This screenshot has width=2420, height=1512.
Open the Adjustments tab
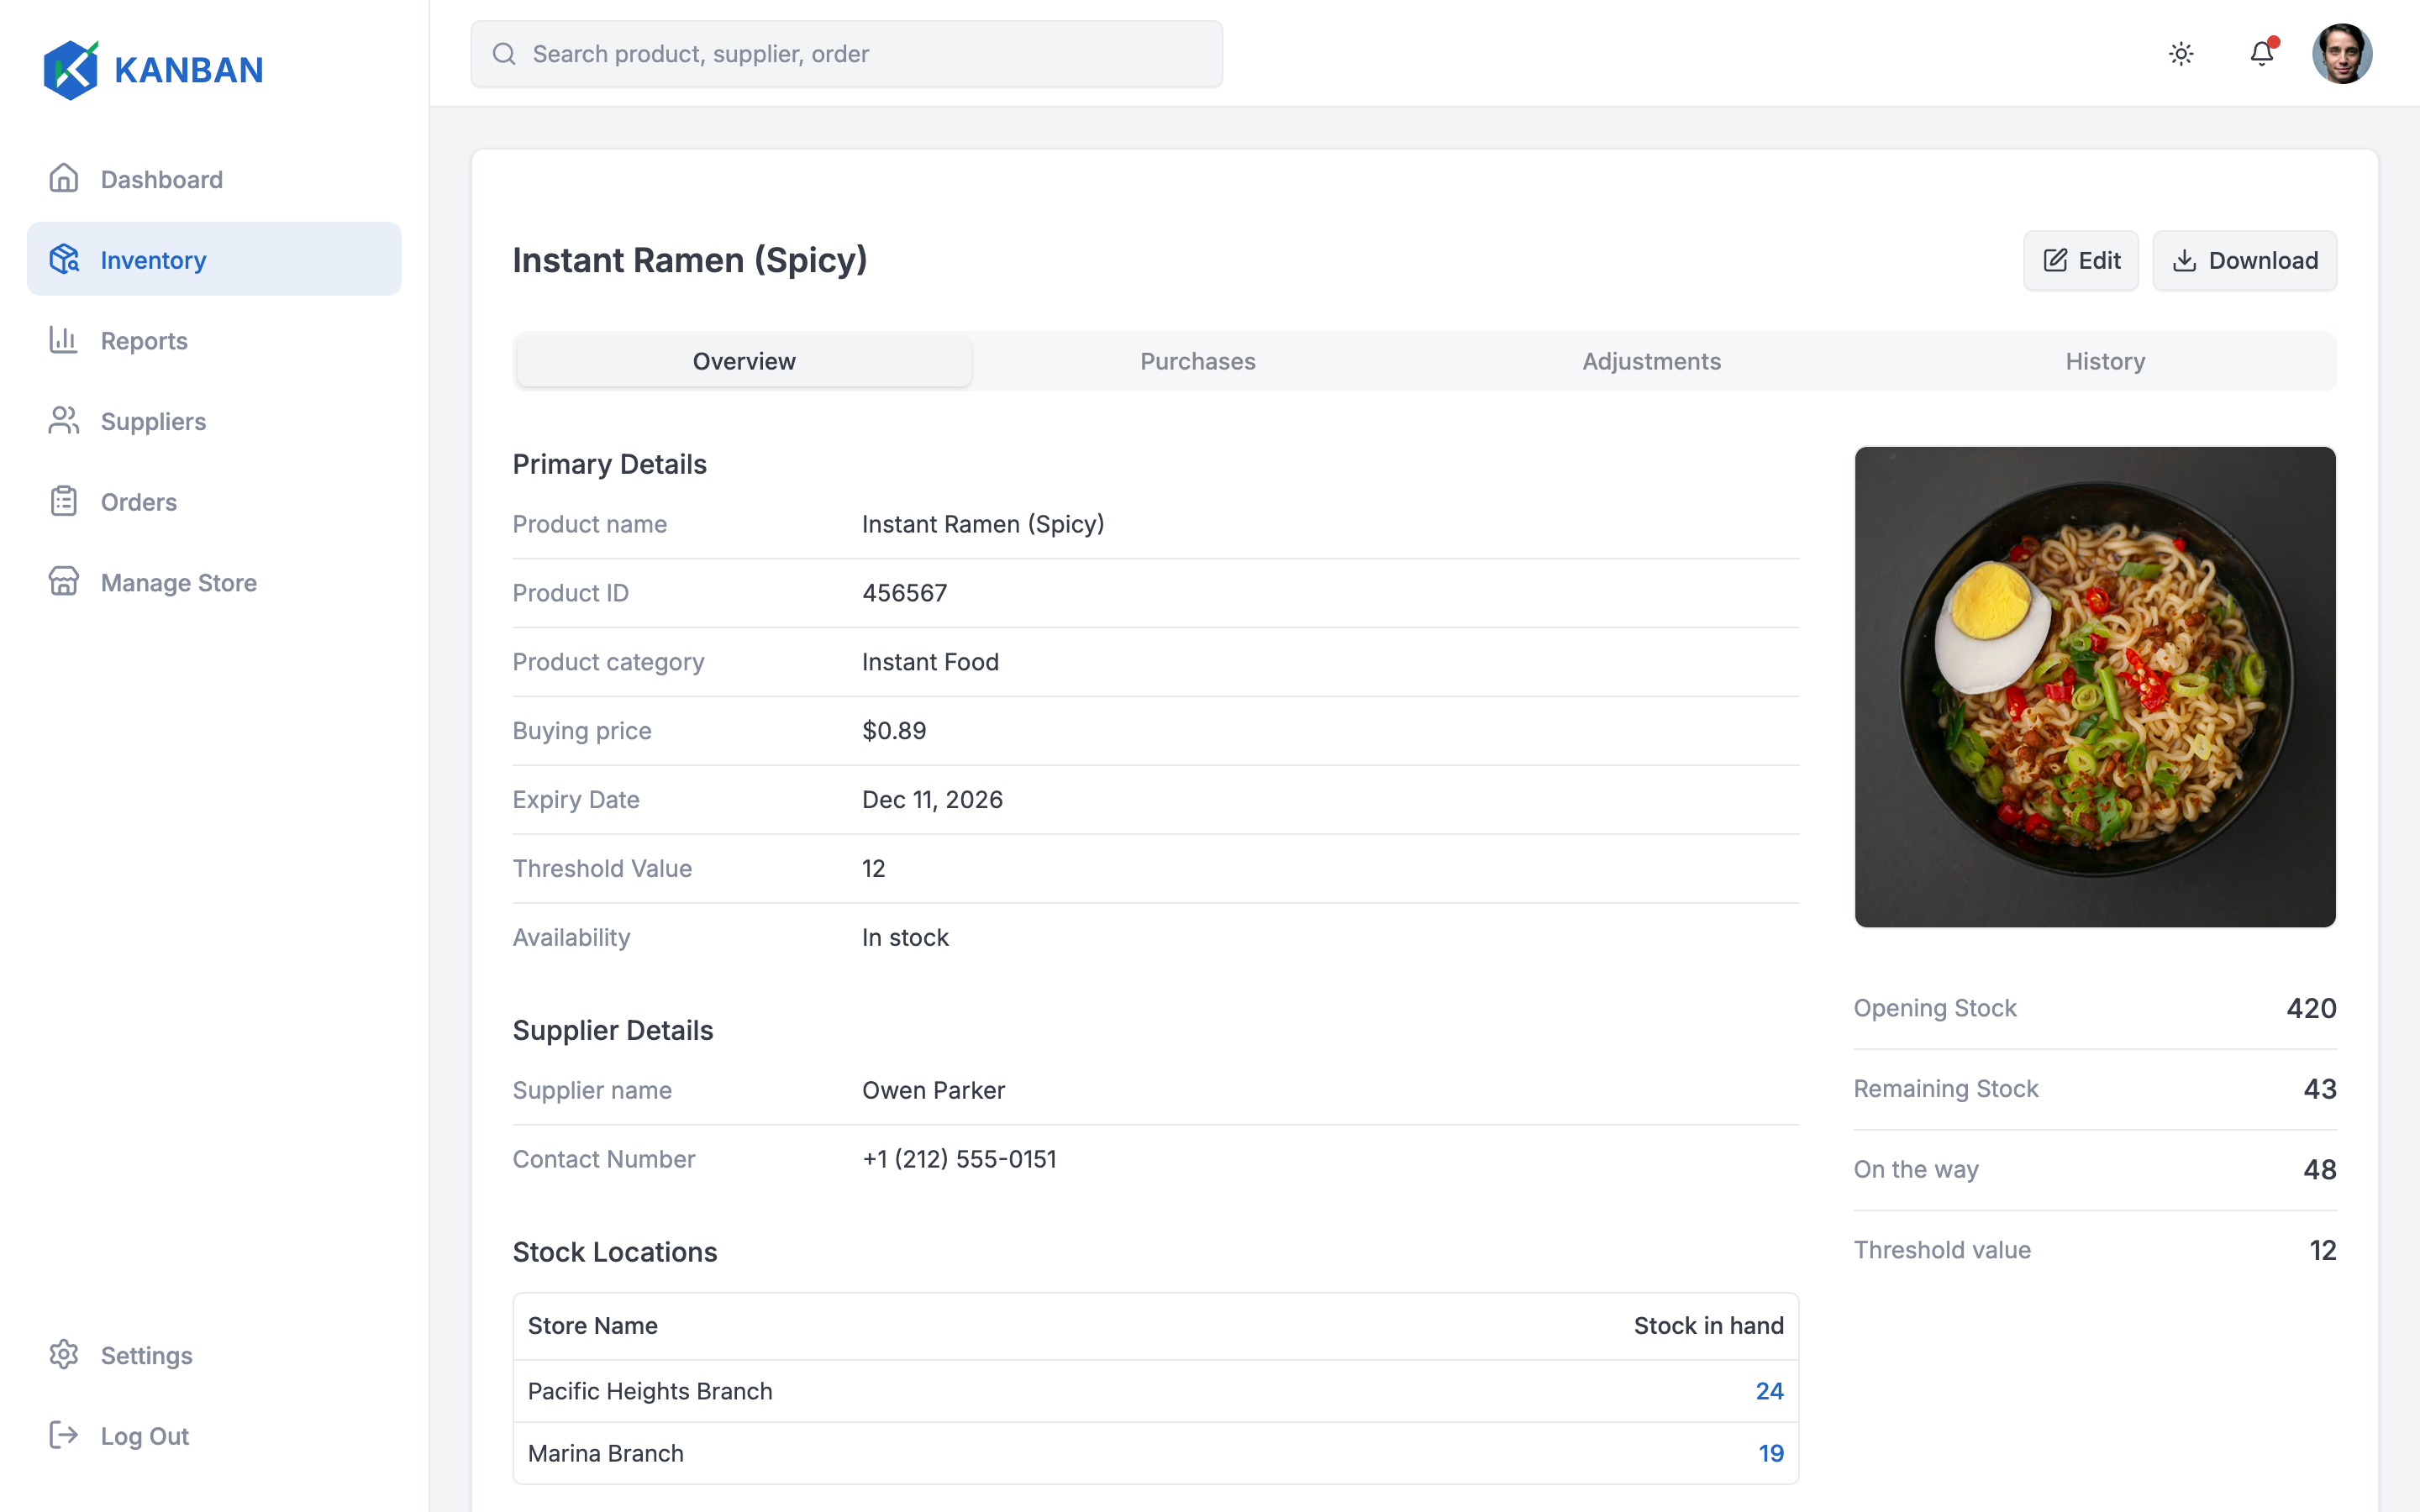tap(1652, 361)
